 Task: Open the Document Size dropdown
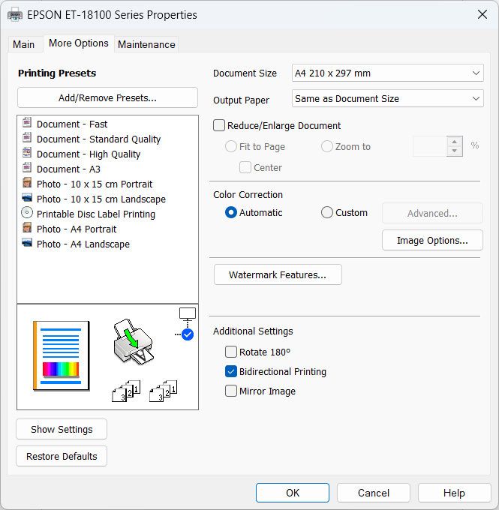click(388, 73)
